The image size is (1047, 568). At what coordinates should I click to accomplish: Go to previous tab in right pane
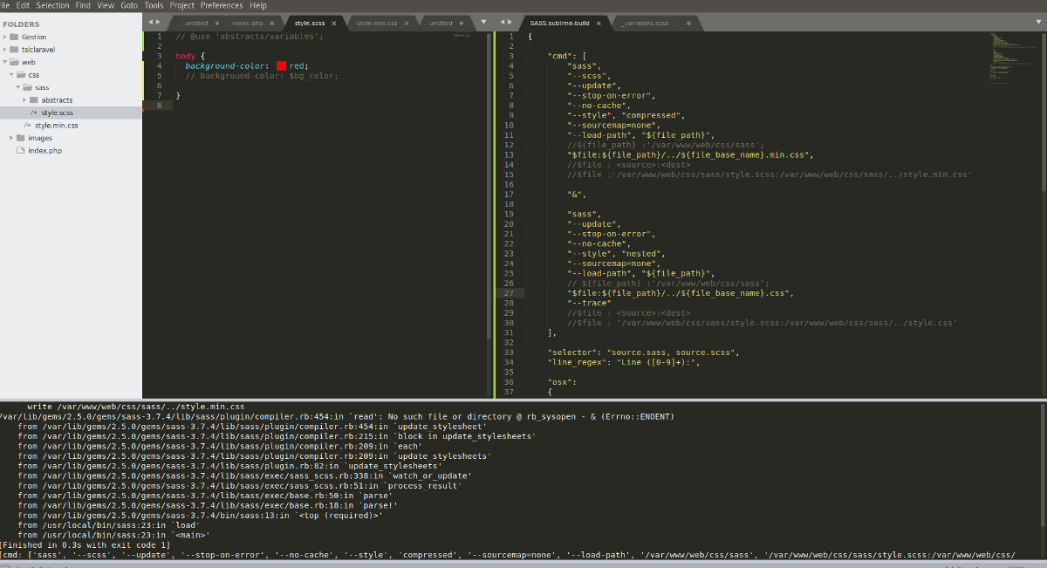[x=501, y=21]
